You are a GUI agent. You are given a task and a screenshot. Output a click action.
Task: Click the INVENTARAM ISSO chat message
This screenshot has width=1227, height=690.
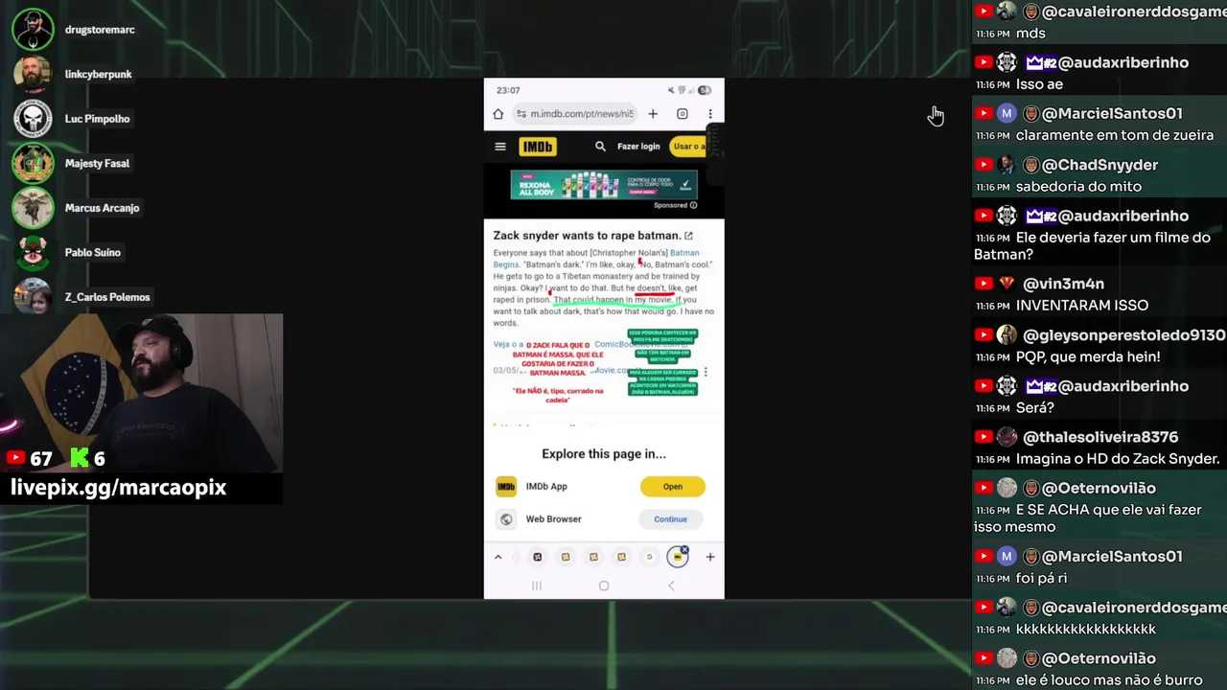pyautogui.click(x=1082, y=306)
